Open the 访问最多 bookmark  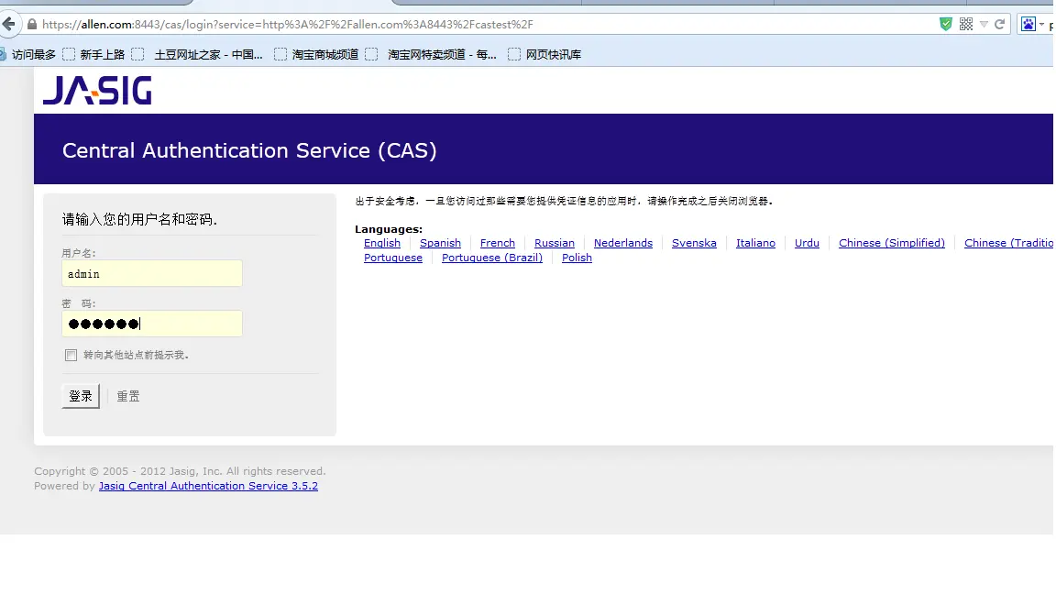coord(28,55)
